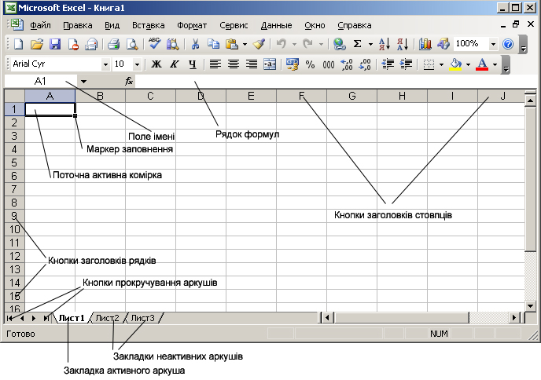Image resolution: width=541 pixels, height=380 pixels.
Task: Open the Borders dropdown arrow
Action: 441,64
